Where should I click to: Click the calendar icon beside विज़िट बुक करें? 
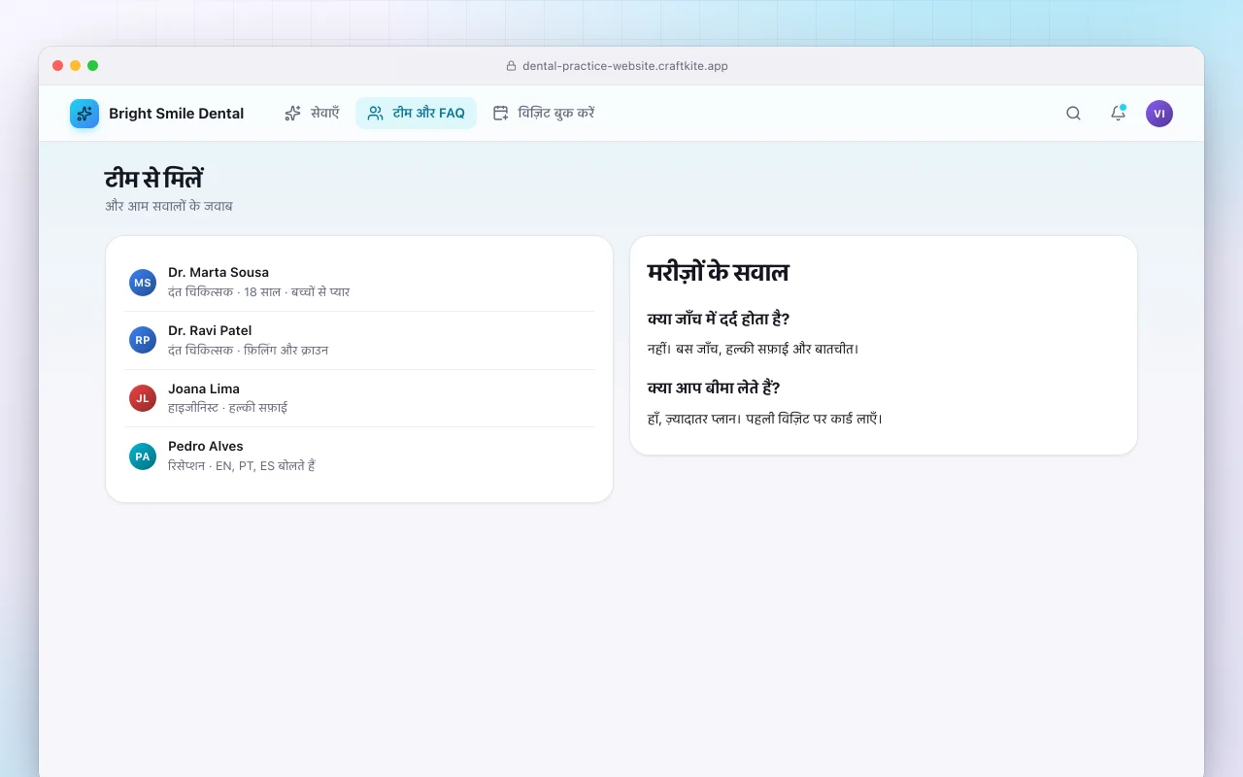point(501,114)
